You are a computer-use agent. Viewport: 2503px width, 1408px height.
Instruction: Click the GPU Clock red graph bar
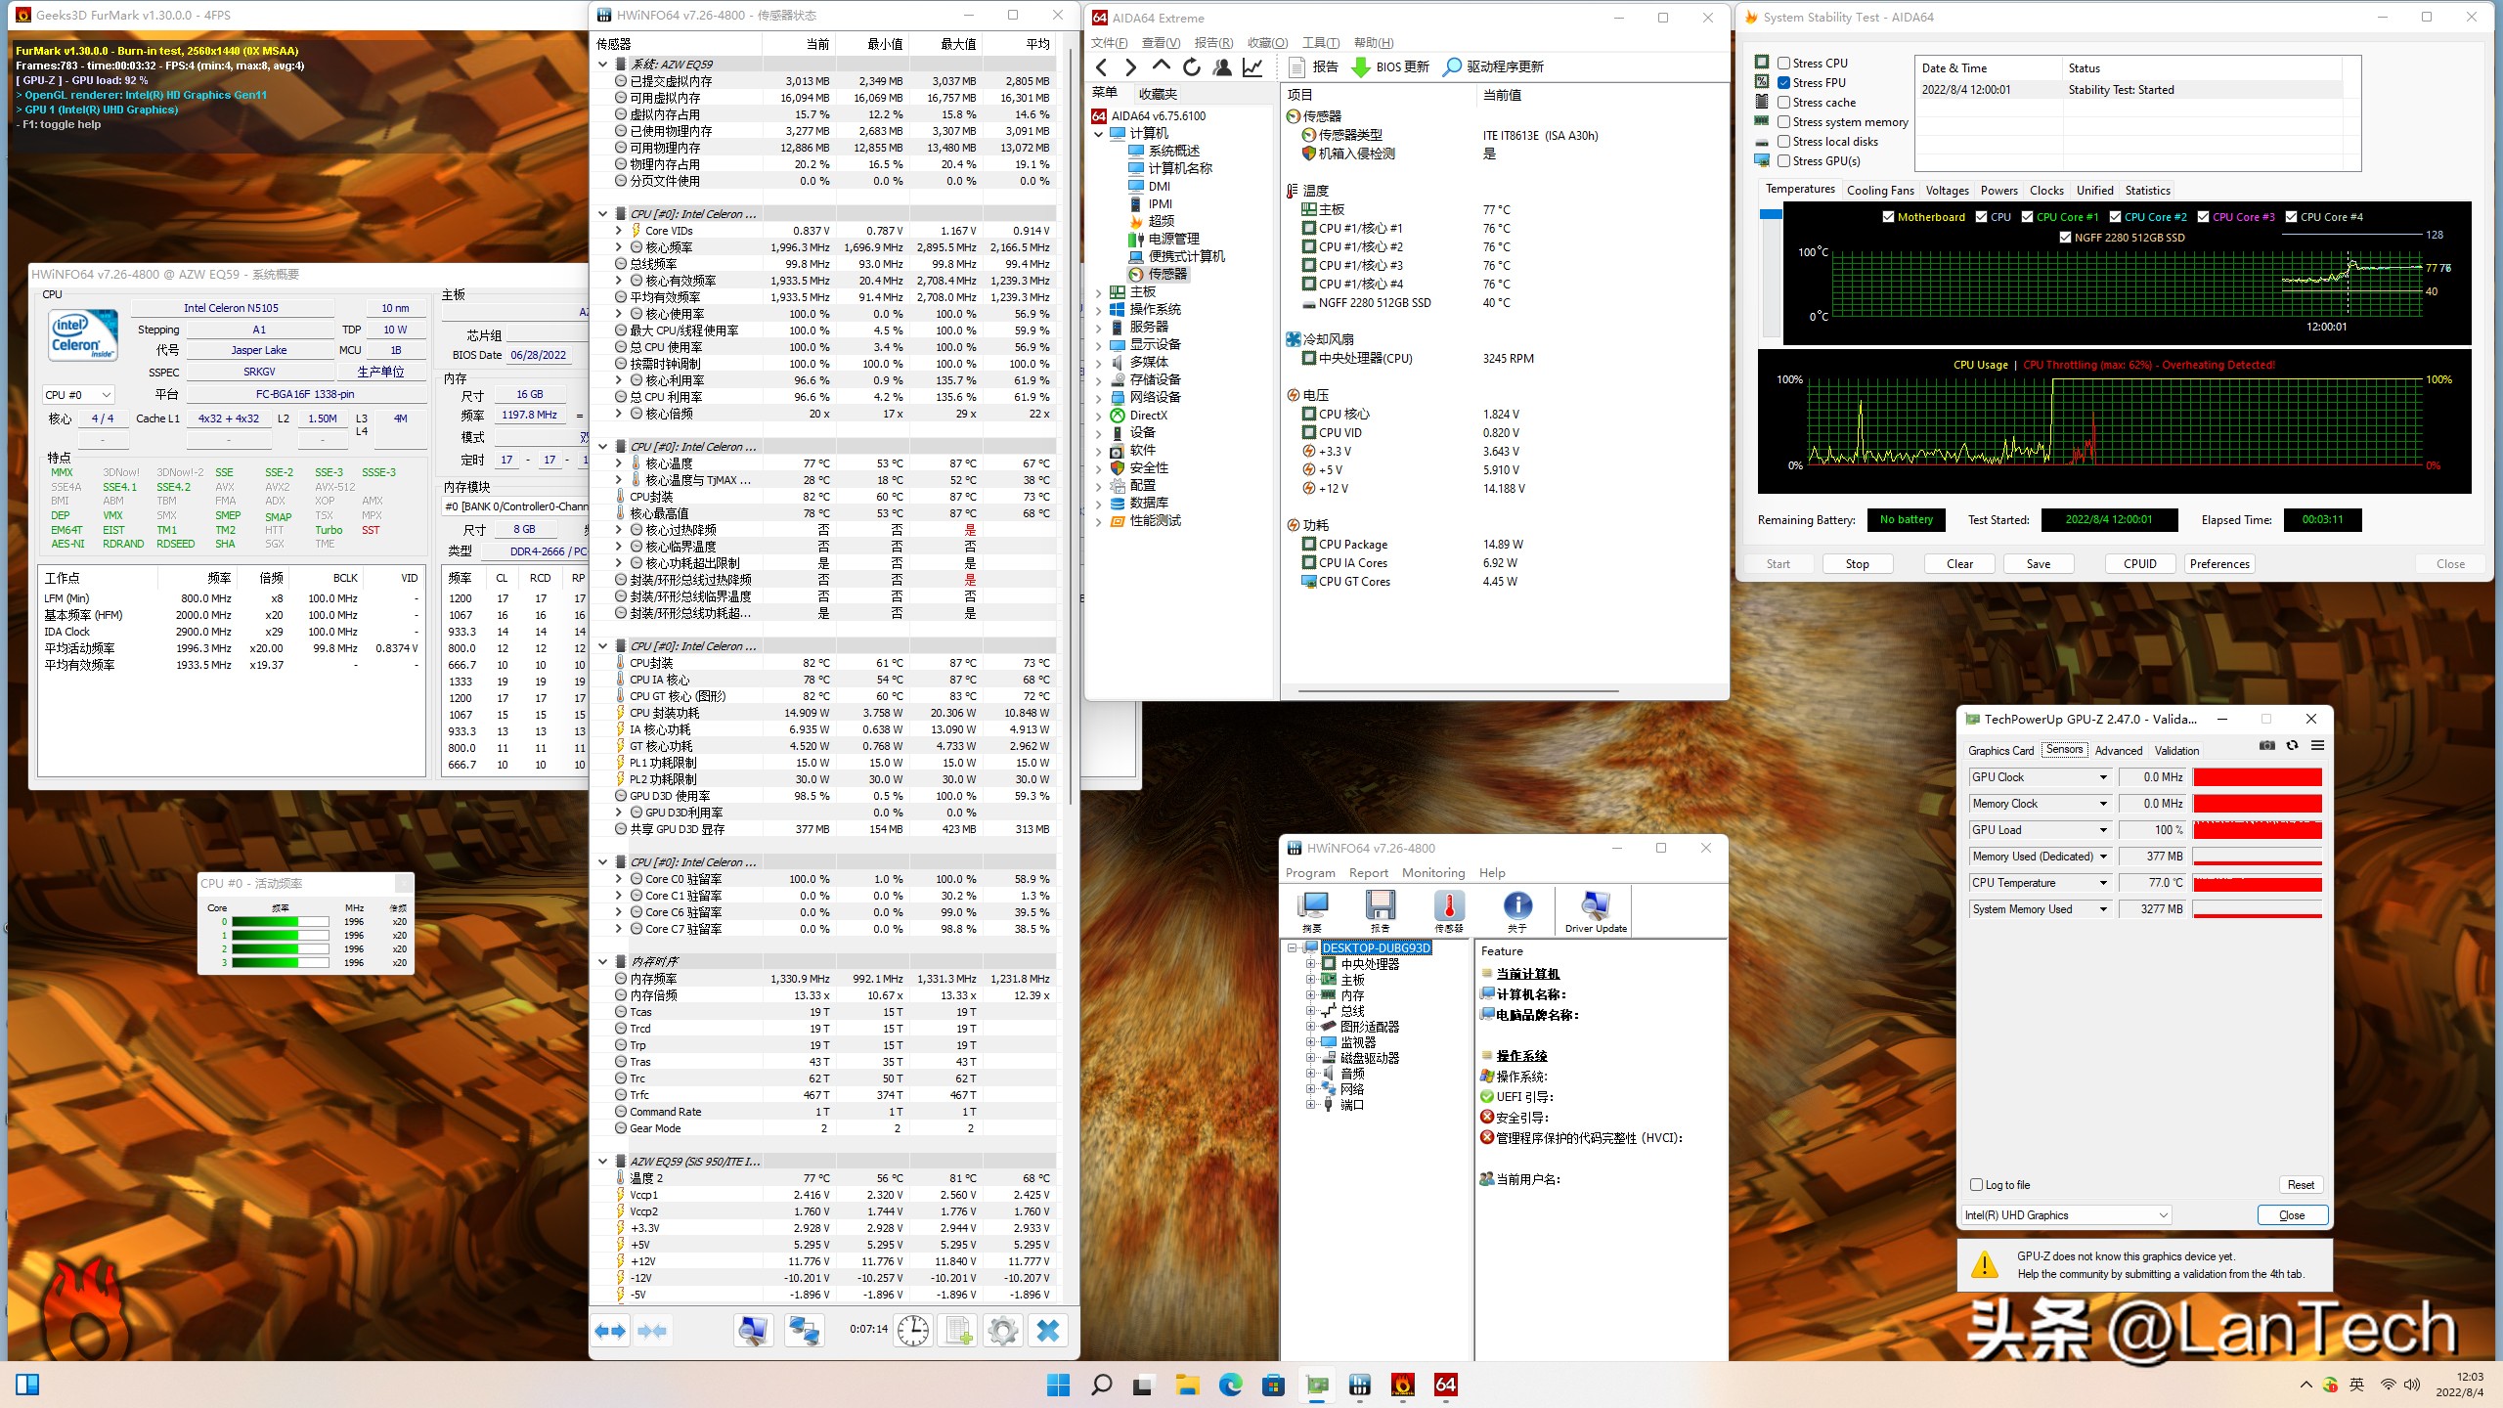2257,777
